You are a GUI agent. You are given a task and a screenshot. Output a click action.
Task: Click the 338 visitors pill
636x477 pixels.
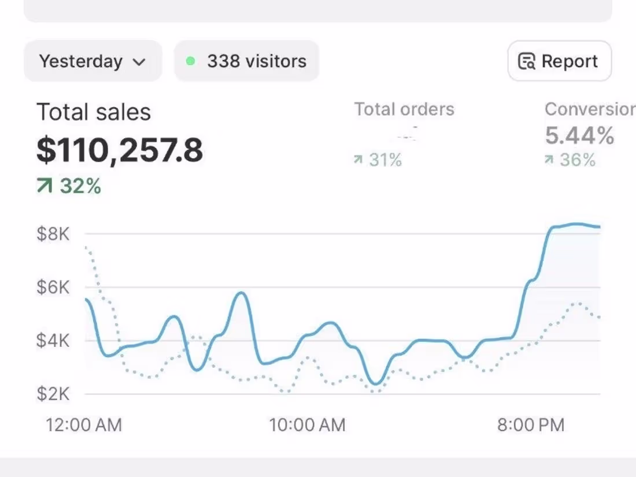pyautogui.click(x=246, y=61)
